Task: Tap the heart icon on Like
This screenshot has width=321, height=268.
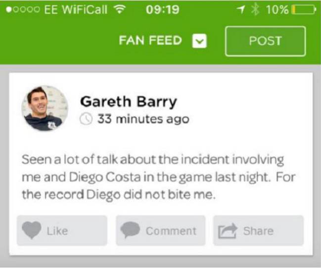Action: pyautogui.click(x=32, y=230)
